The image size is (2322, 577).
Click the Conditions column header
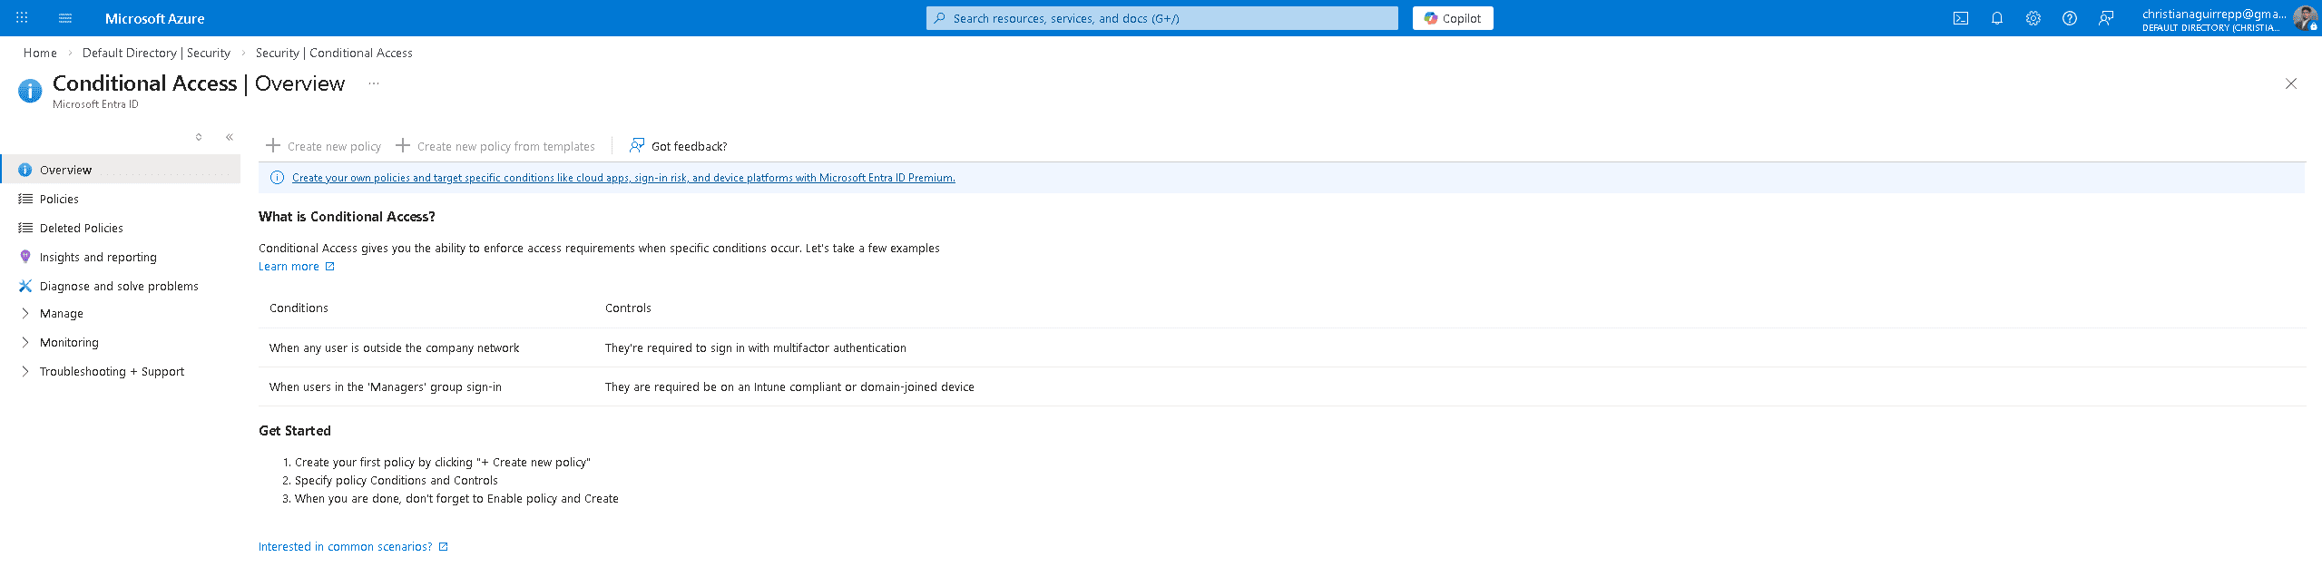tap(299, 308)
